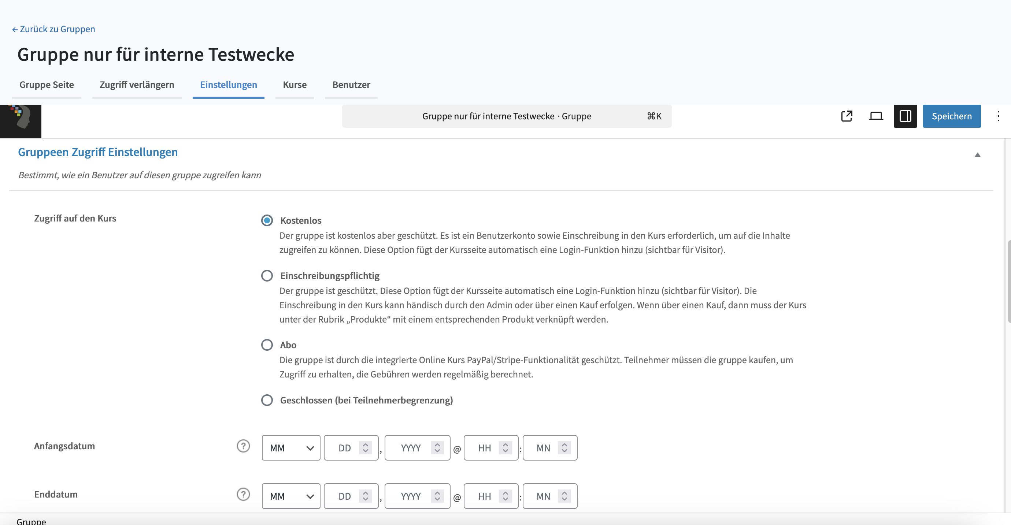Viewport: 1011px width, 525px height.
Task: Open the three-dot options menu
Action: click(x=998, y=116)
